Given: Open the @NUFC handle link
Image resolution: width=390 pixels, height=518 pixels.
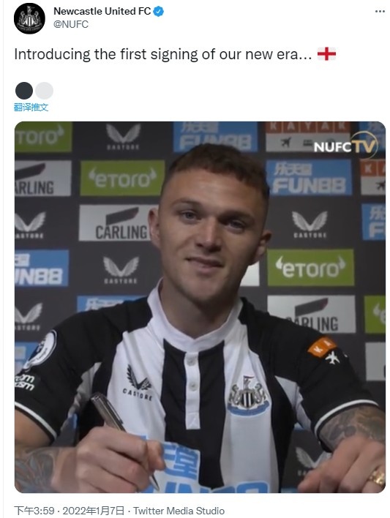Looking at the screenshot, I should [x=71, y=24].
